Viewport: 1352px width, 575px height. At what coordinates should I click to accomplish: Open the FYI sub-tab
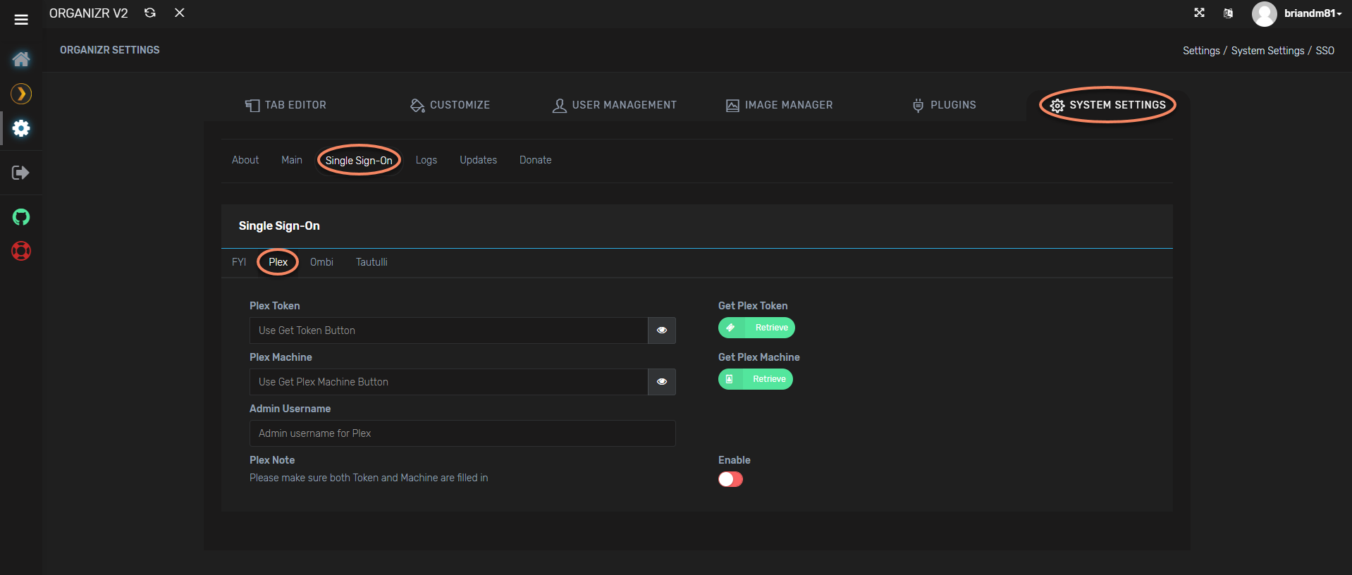pyautogui.click(x=239, y=262)
